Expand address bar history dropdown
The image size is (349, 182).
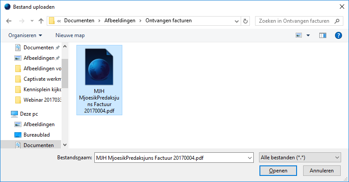point(237,21)
